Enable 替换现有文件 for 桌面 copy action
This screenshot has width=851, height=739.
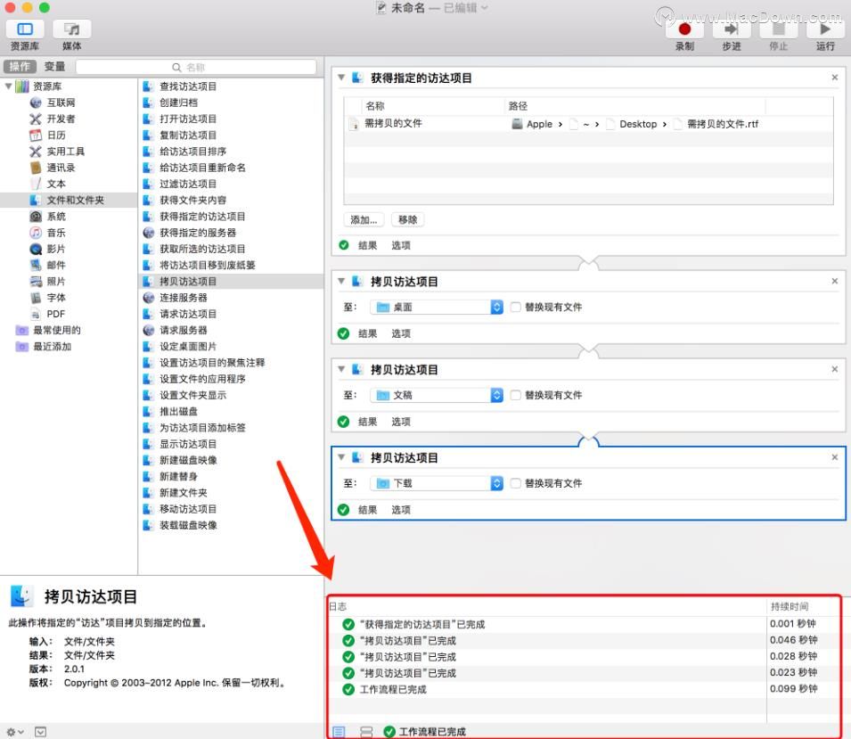coord(516,308)
